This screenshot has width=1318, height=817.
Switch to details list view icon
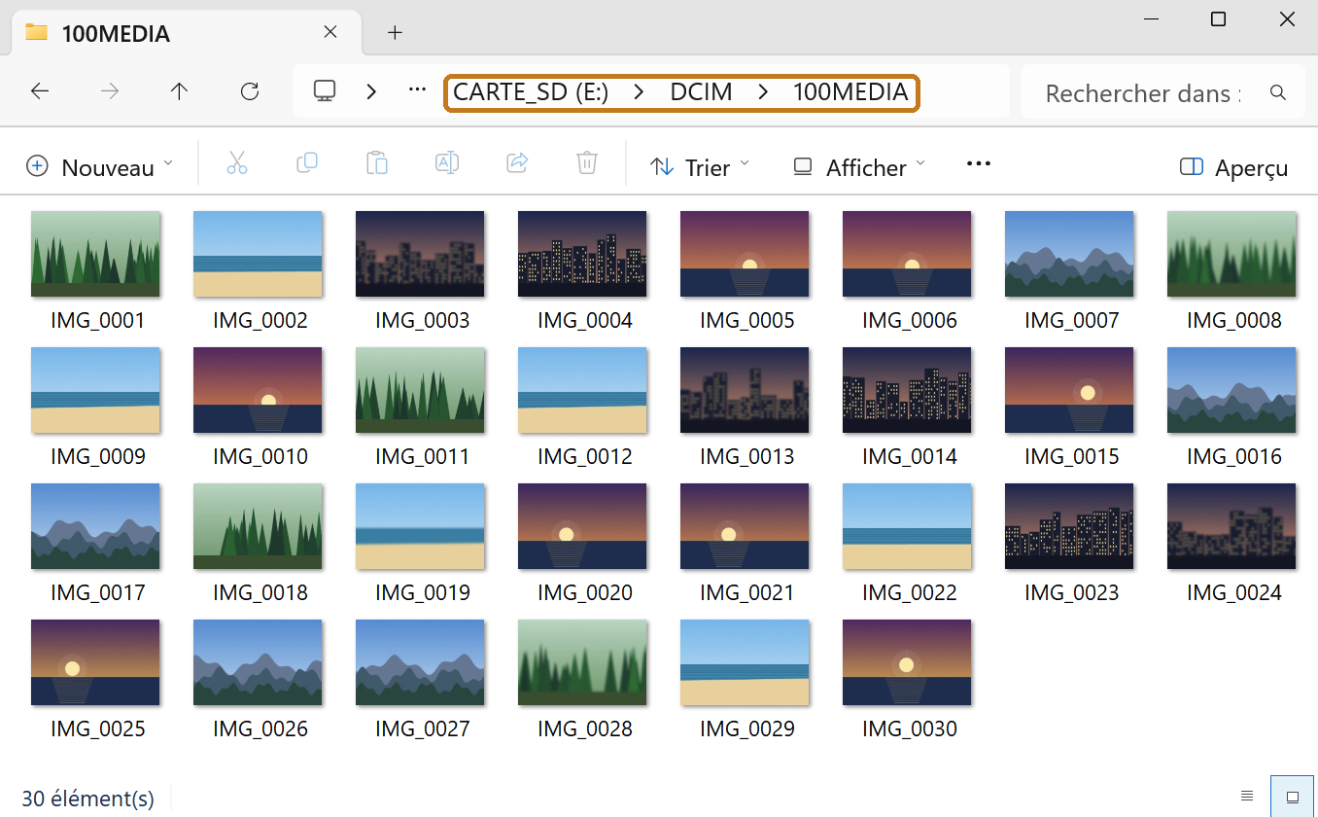[x=1247, y=797]
